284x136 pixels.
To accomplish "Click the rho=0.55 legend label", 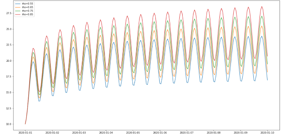I will coord(28,4).
